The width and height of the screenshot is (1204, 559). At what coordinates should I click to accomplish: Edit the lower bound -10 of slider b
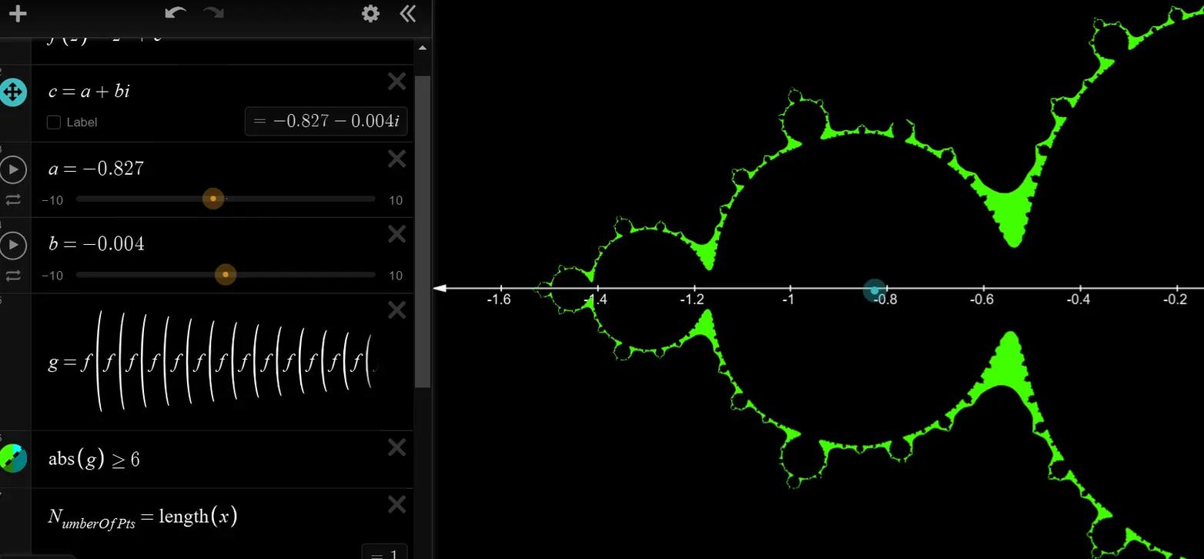52,276
